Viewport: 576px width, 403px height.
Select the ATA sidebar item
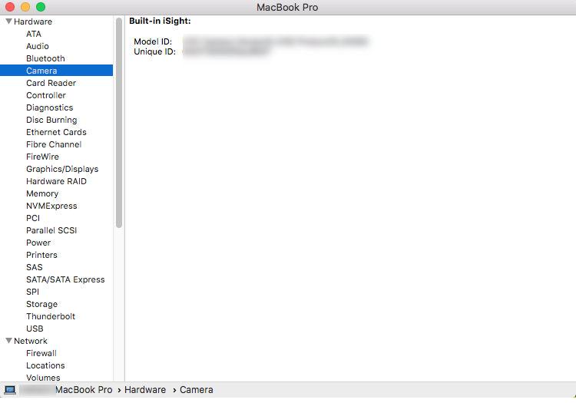click(x=34, y=34)
